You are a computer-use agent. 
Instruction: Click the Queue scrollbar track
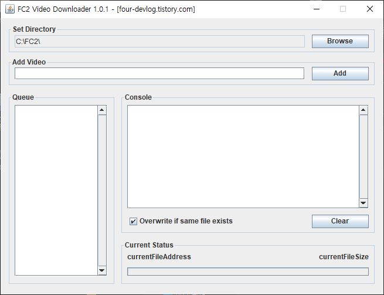pyautogui.click(x=102, y=191)
